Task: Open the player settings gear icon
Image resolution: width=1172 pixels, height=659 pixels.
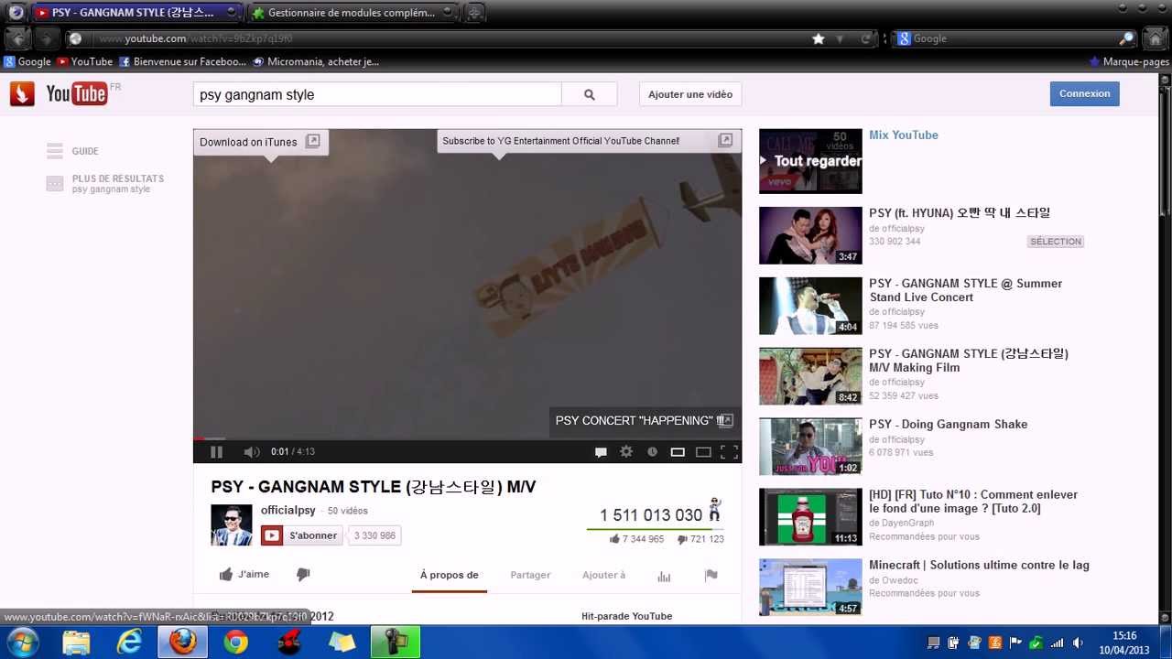Action: pyautogui.click(x=626, y=451)
